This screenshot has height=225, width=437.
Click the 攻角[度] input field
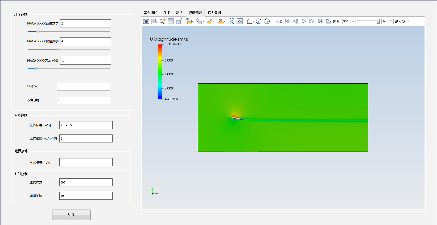83,100
